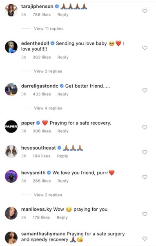Like the paper comment via its heart
This screenshot has width=156, height=246.
coord(145,127)
